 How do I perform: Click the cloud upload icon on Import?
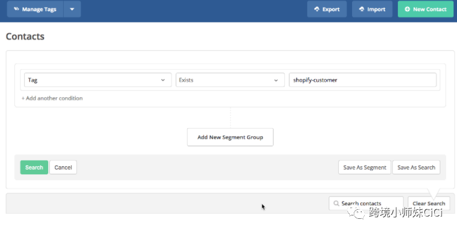pyautogui.click(x=362, y=9)
